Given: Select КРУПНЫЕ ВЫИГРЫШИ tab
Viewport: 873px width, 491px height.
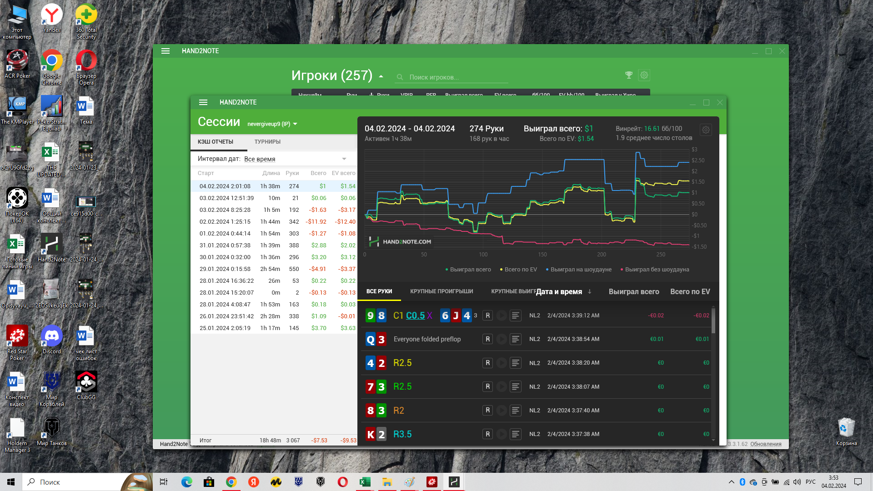Looking at the screenshot, I should 513,291.
